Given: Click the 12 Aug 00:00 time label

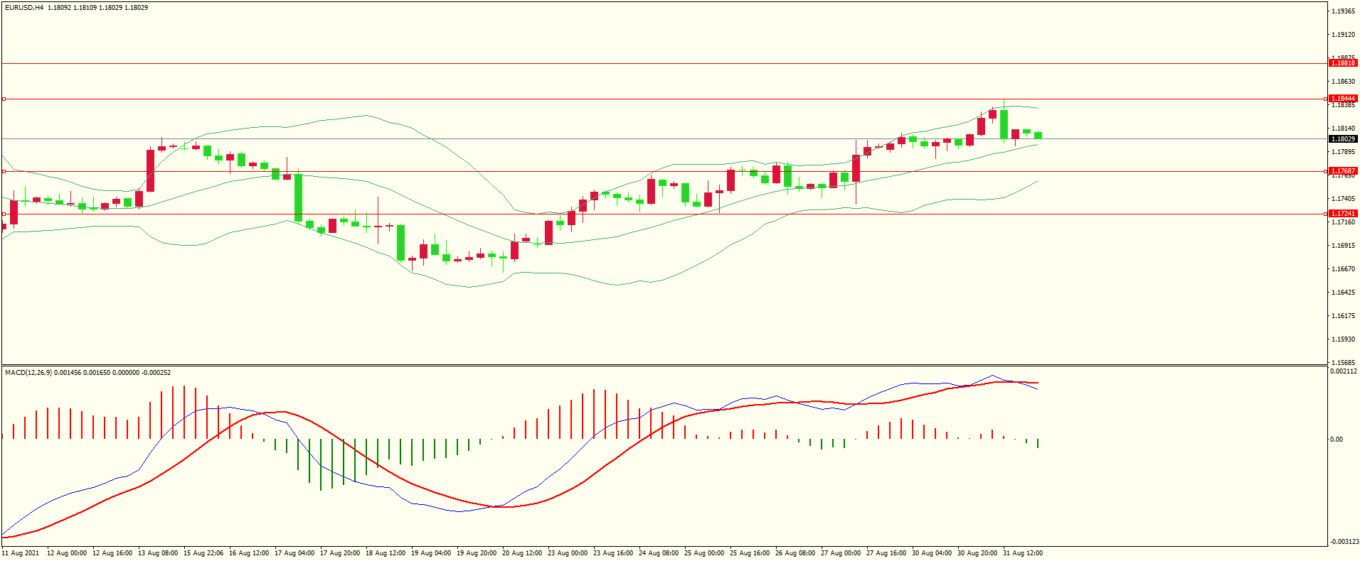Looking at the screenshot, I should [67, 553].
